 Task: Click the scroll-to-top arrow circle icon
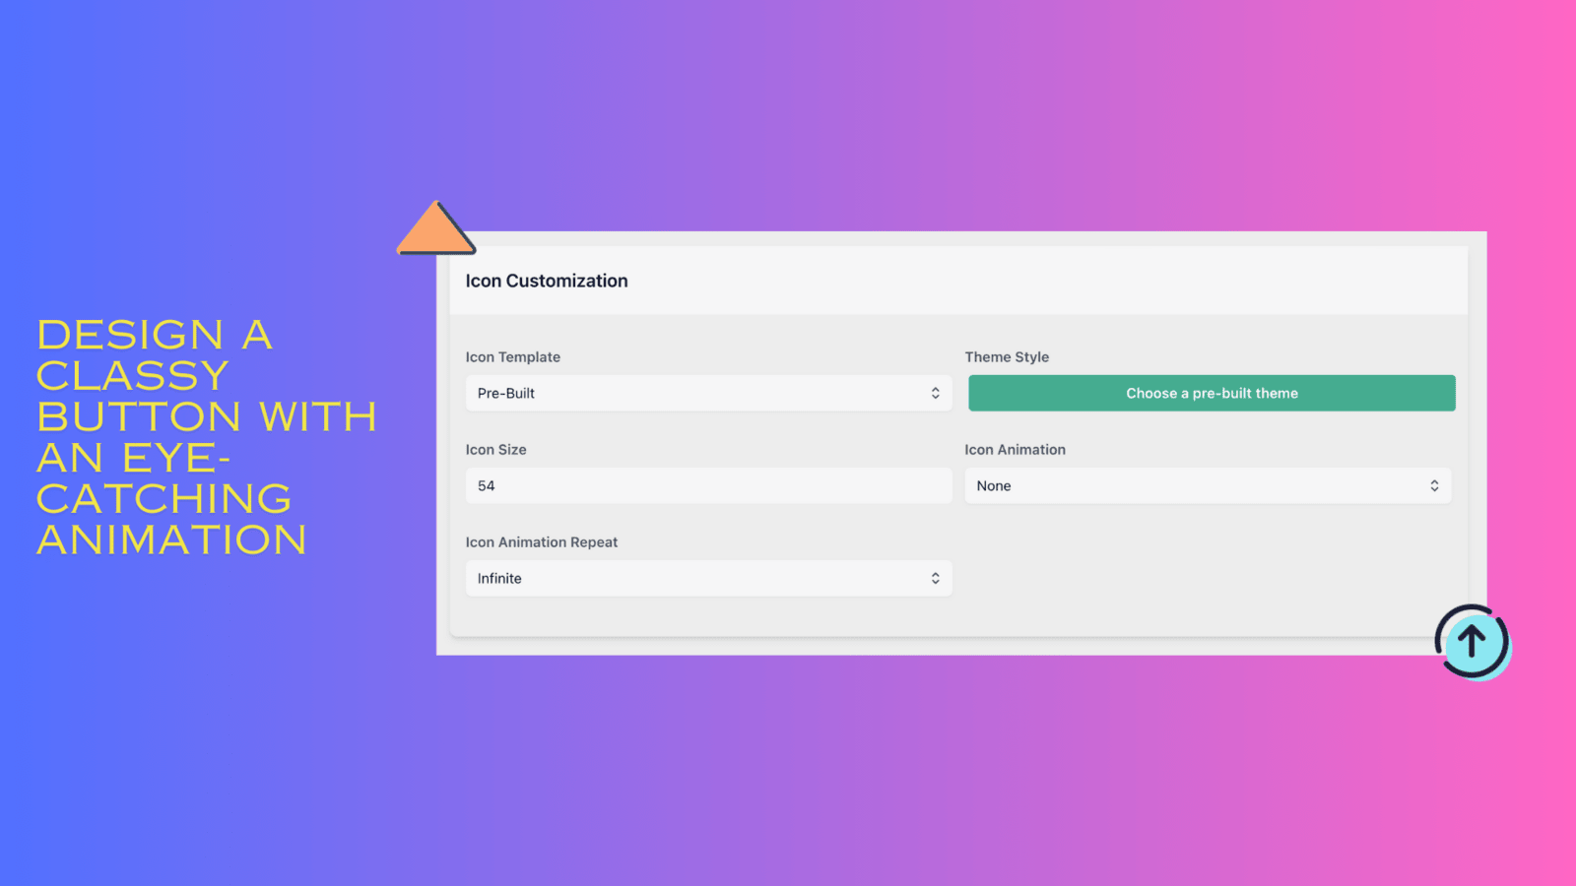click(1472, 642)
